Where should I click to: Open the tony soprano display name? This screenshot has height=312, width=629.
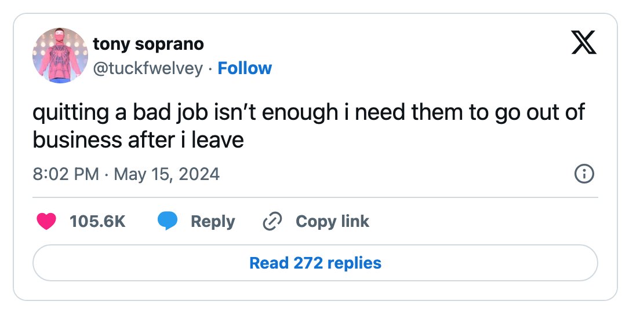148,44
